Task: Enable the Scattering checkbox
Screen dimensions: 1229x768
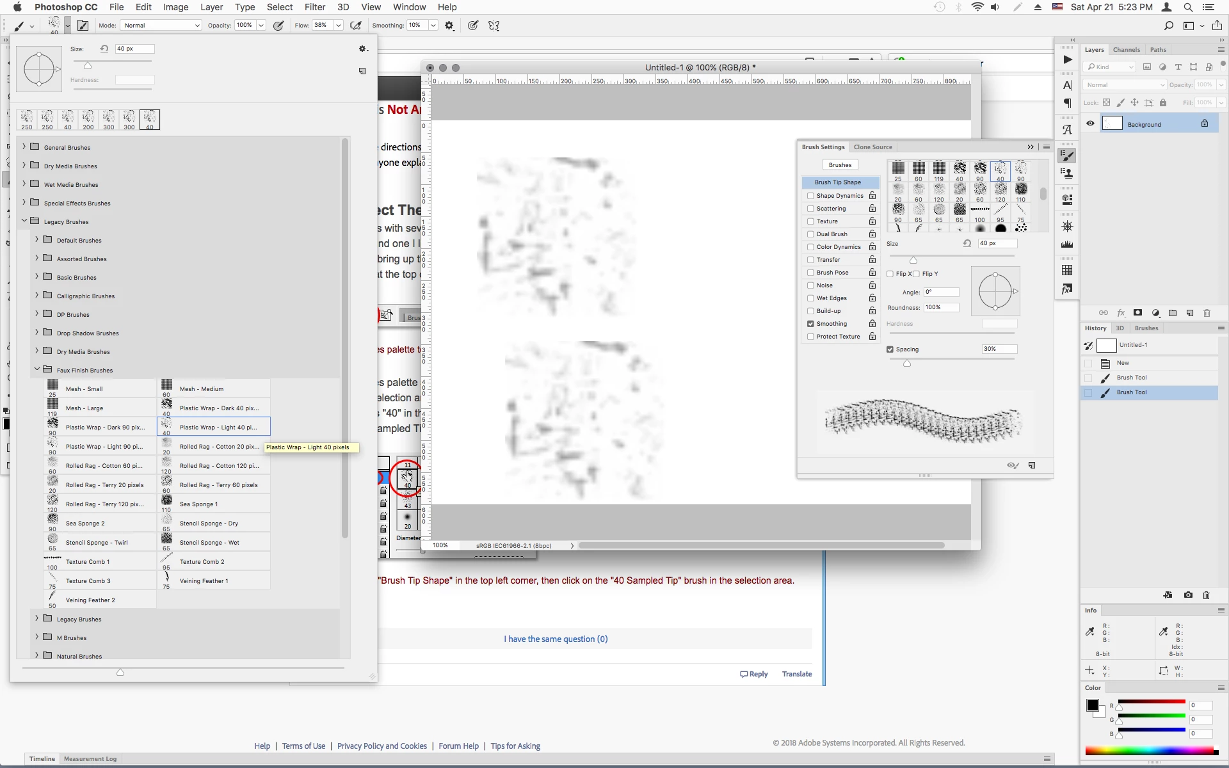Action: 810,209
